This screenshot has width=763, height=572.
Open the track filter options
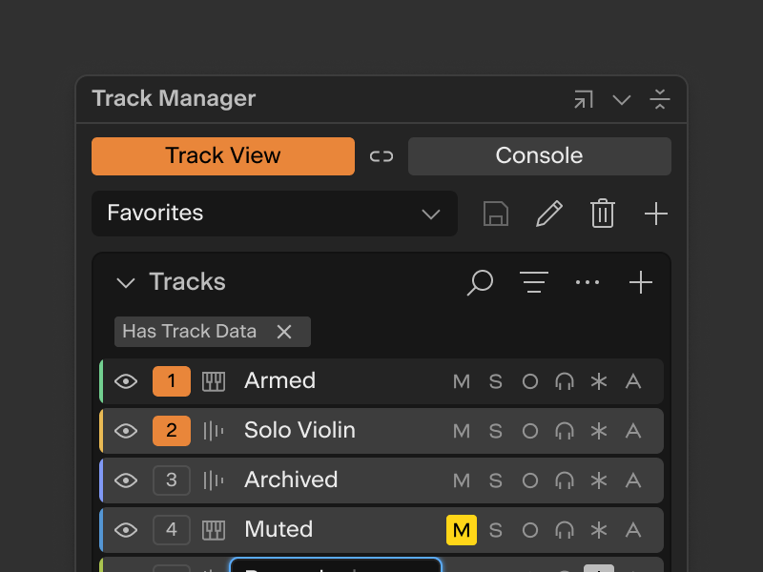click(534, 282)
